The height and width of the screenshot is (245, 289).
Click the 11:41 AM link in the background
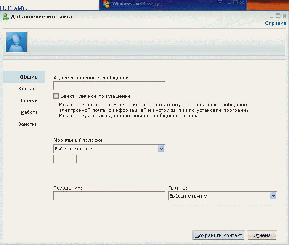click(x=13, y=8)
